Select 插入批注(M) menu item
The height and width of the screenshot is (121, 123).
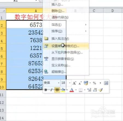click(x=66, y=39)
